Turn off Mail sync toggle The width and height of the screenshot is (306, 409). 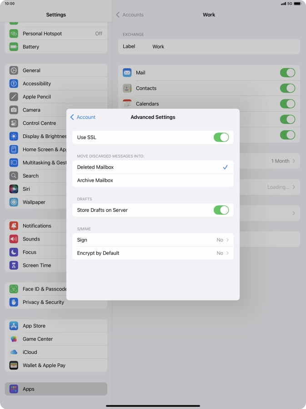tap(287, 73)
